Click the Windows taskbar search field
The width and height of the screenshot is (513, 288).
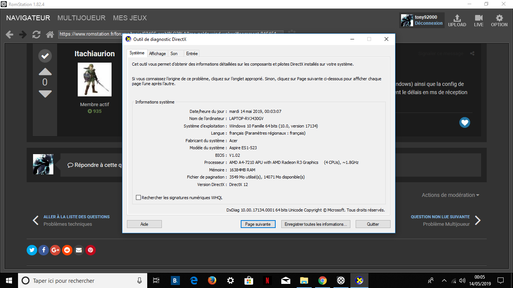click(79, 280)
